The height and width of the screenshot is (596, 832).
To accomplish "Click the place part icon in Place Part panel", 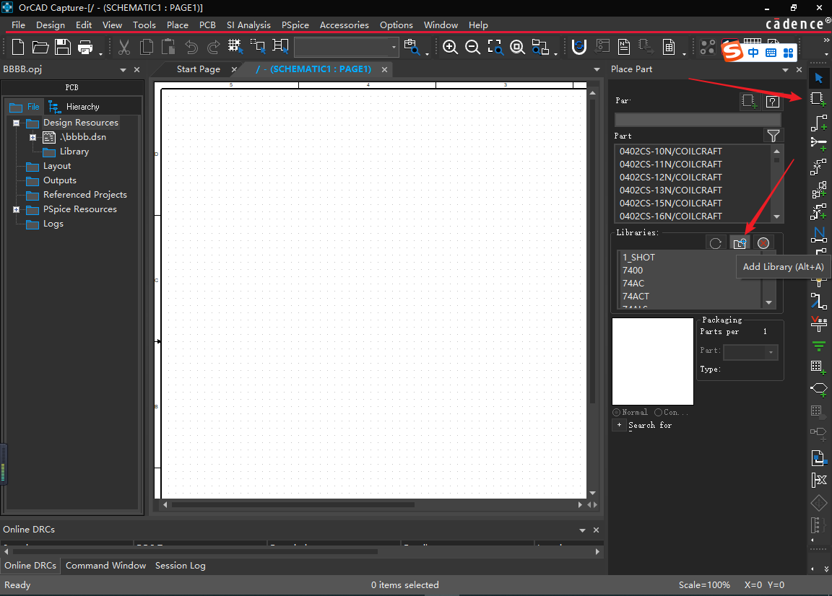I will pos(749,101).
